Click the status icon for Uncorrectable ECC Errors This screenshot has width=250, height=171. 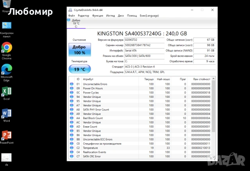[71, 139]
